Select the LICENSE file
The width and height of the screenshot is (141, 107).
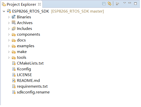pos(24,75)
